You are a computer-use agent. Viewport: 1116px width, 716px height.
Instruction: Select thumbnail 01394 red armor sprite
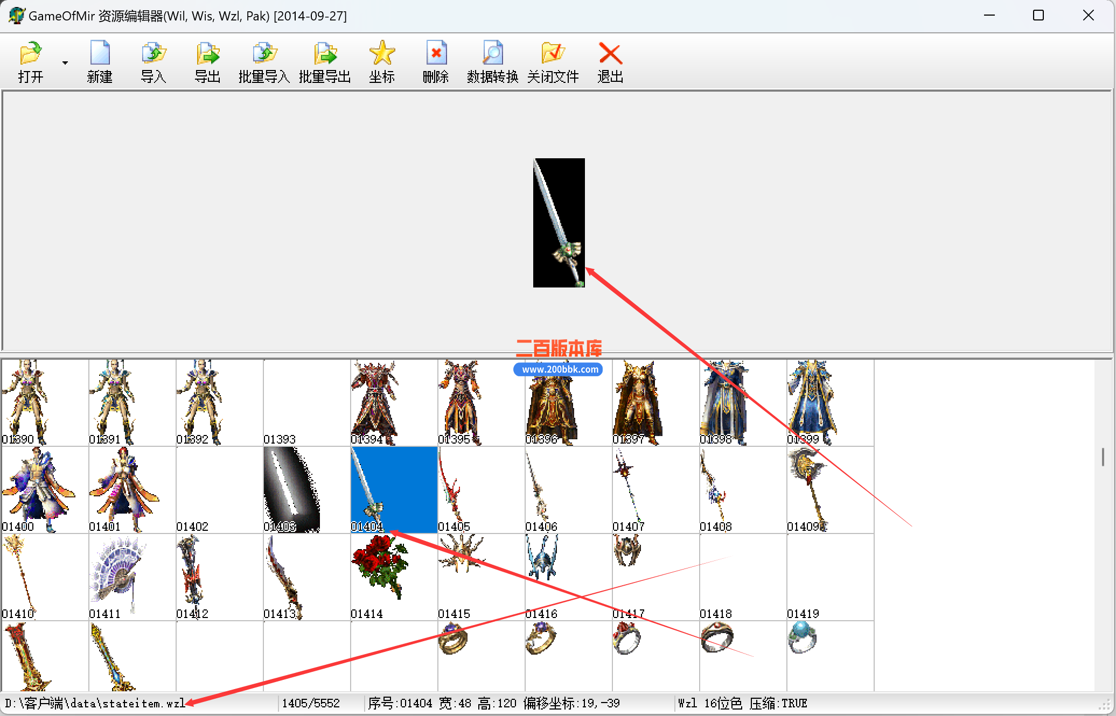pos(394,403)
